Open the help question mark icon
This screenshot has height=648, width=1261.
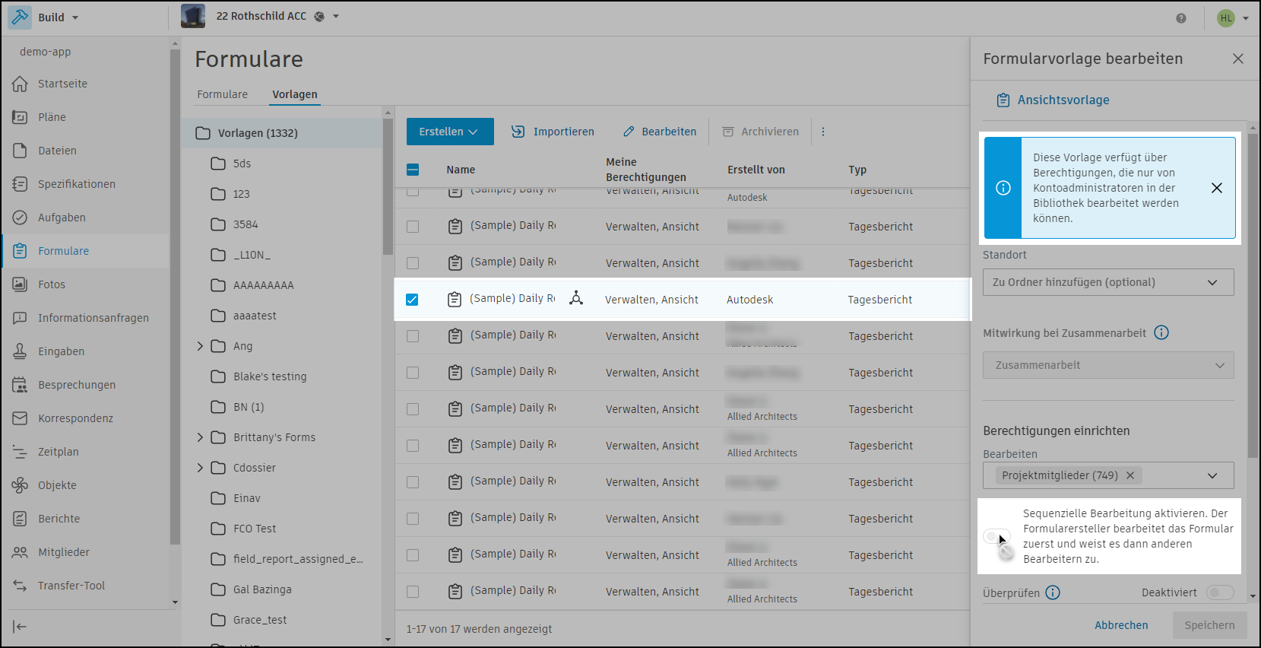coord(1181,18)
